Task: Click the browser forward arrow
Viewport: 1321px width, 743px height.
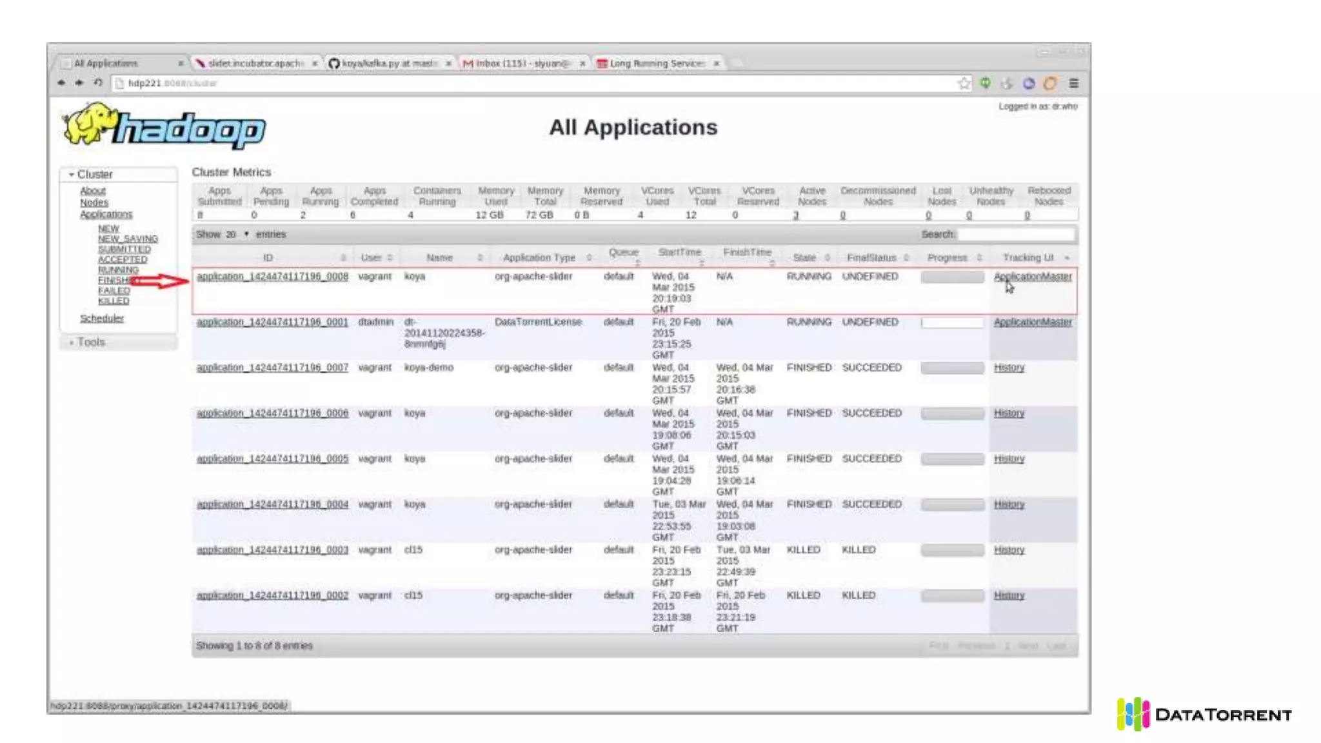Action: (x=79, y=83)
